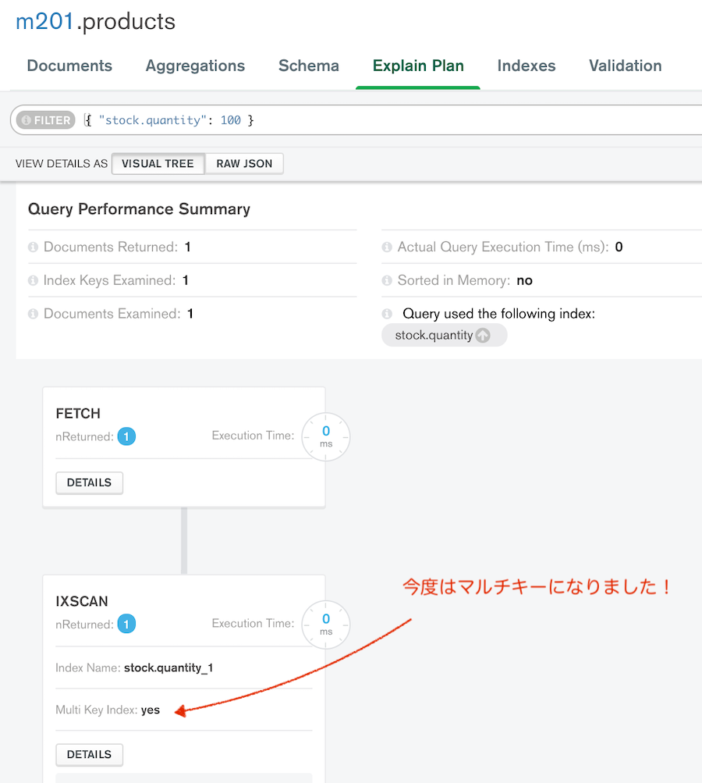Open DETAILS of the FETCH stage

click(x=89, y=483)
